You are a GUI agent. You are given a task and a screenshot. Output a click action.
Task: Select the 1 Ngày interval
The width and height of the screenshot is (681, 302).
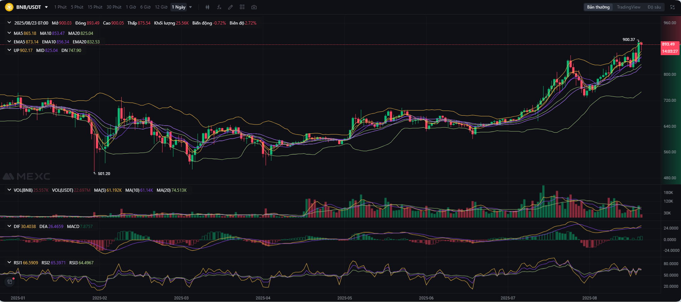click(179, 7)
